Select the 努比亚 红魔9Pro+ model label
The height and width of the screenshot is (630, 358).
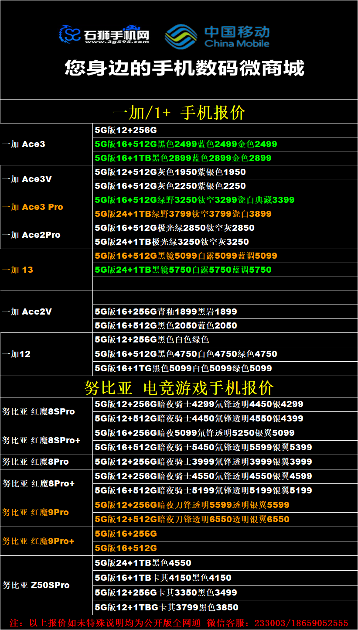click(38, 541)
